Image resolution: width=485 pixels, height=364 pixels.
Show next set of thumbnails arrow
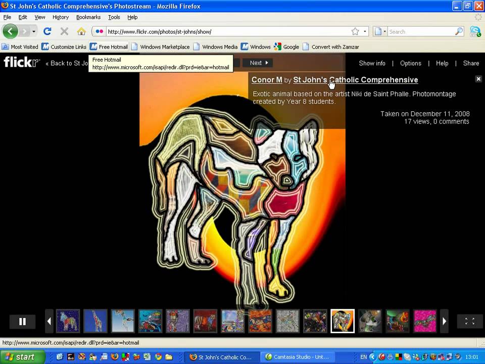(444, 322)
